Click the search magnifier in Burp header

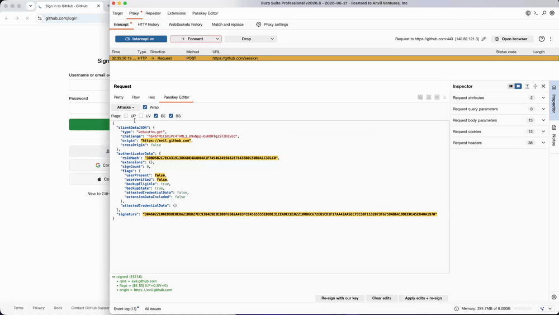tap(544, 13)
